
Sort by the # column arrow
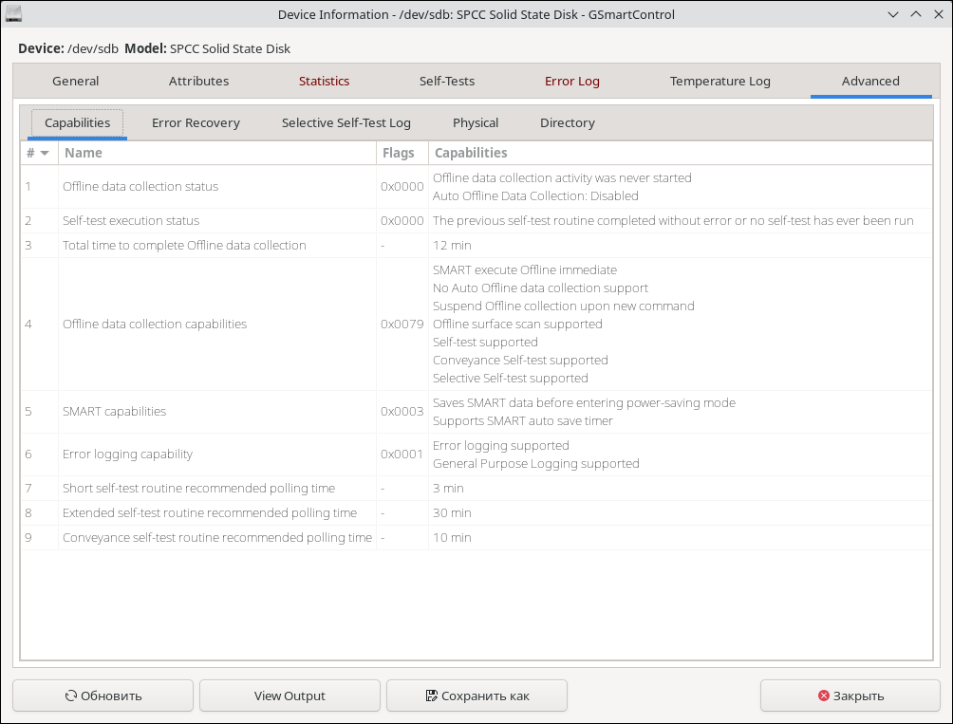pyautogui.click(x=45, y=153)
